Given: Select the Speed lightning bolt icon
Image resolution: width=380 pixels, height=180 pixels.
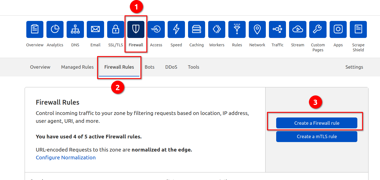Looking at the screenshot, I should click(176, 29).
